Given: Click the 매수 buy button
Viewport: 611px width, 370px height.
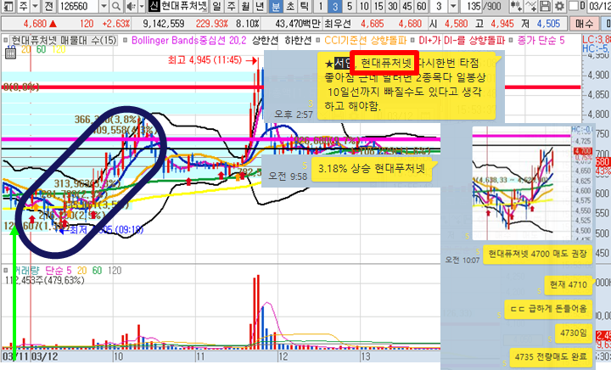Looking at the screenshot, I should [x=584, y=24].
